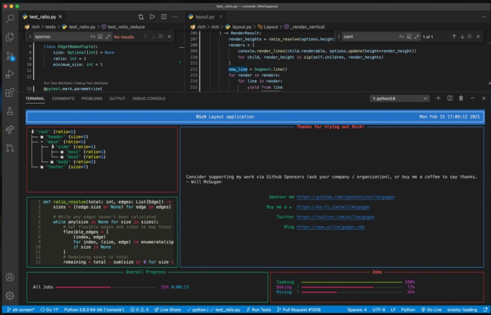Split the terminal pane
Viewport: 491px width, 315px height.
tap(450, 98)
